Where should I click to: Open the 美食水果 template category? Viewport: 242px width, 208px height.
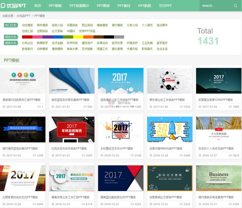(72, 49)
